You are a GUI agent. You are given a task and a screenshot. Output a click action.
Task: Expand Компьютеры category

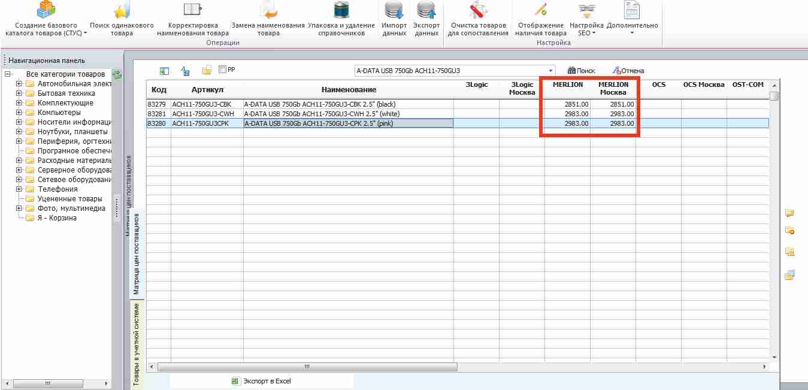19,113
